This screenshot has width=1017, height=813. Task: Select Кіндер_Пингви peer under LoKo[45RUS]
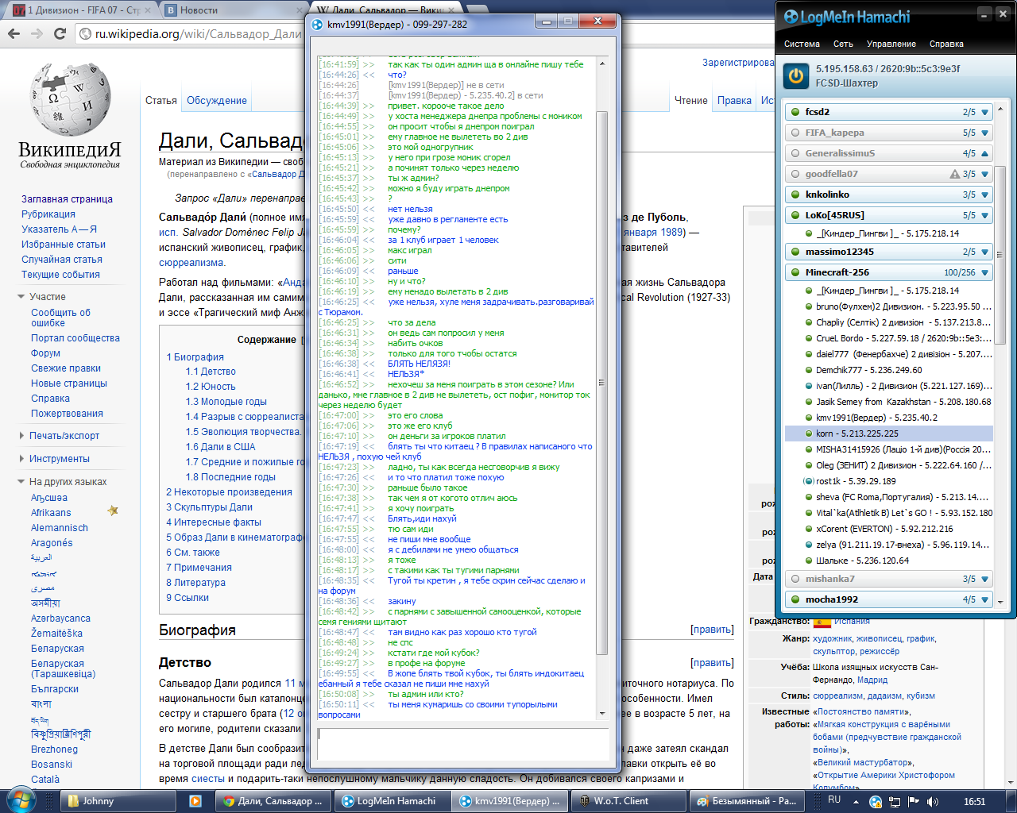[888, 233]
